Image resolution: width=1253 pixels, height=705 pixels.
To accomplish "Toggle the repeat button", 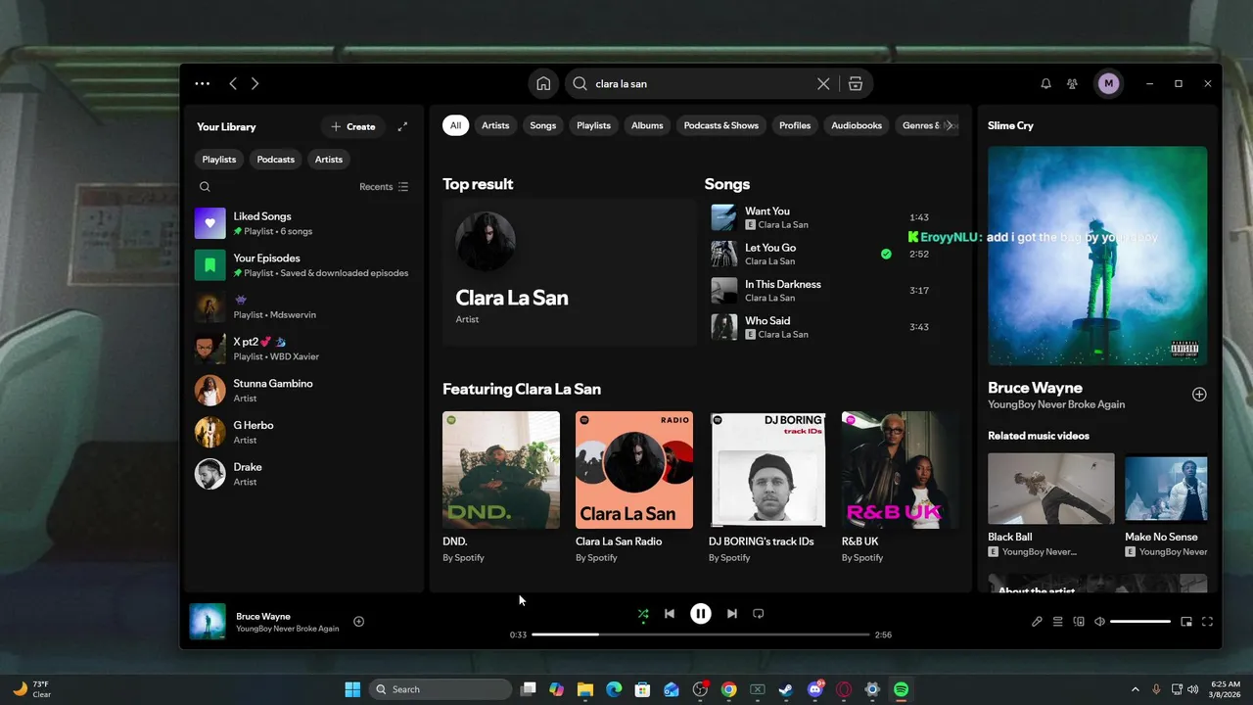I will click(x=758, y=614).
